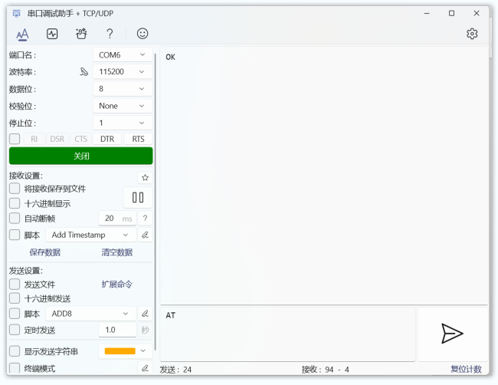Screen dimensions: 498x385
Task: Click the smiley face feedback icon
Action: pyautogui.click(x=143, y=34)
